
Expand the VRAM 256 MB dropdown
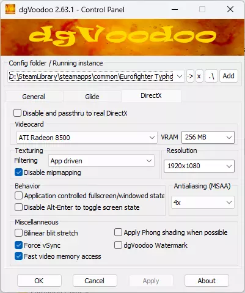(208, 137)
